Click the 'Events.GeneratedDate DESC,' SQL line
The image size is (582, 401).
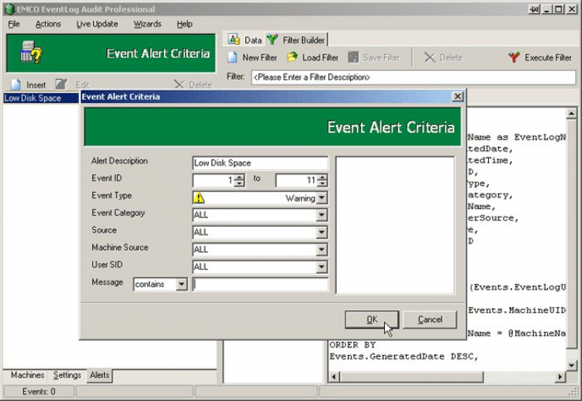404,357
